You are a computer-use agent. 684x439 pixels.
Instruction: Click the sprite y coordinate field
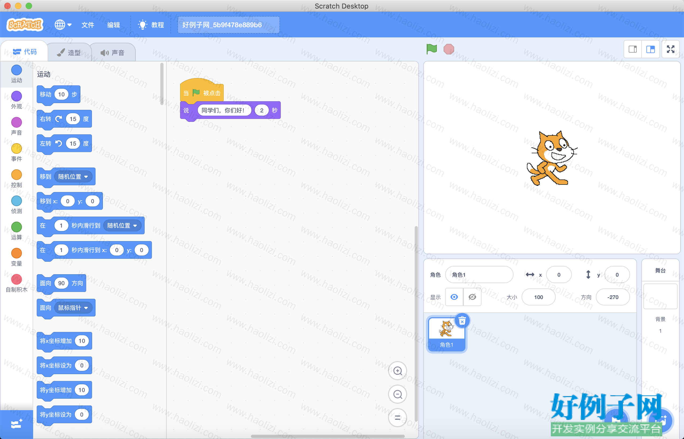(x=617, y=275)
